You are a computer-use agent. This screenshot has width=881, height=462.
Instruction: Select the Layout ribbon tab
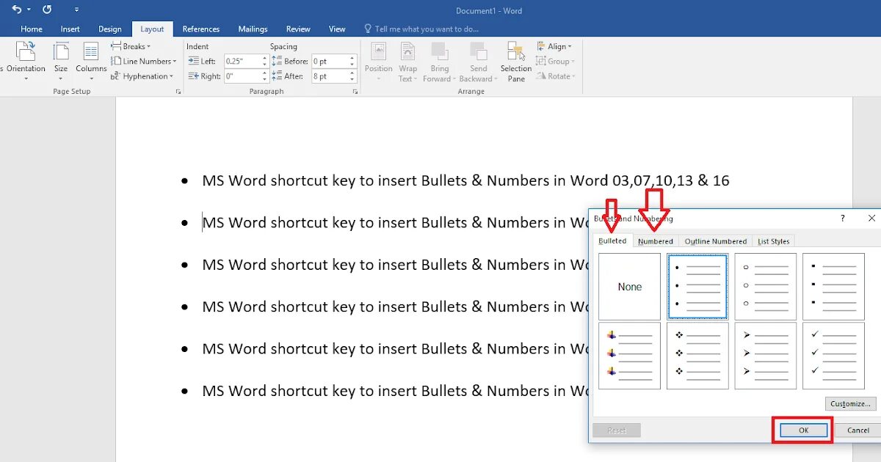(152, 29)
